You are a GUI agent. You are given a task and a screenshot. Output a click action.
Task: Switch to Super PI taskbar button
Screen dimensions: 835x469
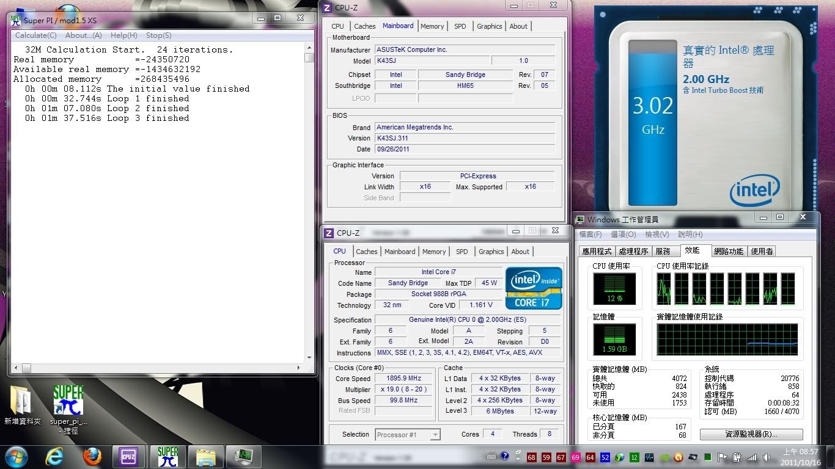tap(167, 457)
